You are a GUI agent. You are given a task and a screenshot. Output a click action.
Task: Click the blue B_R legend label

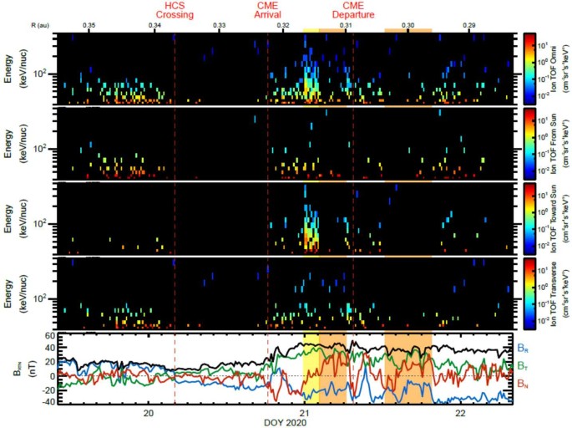523,348
